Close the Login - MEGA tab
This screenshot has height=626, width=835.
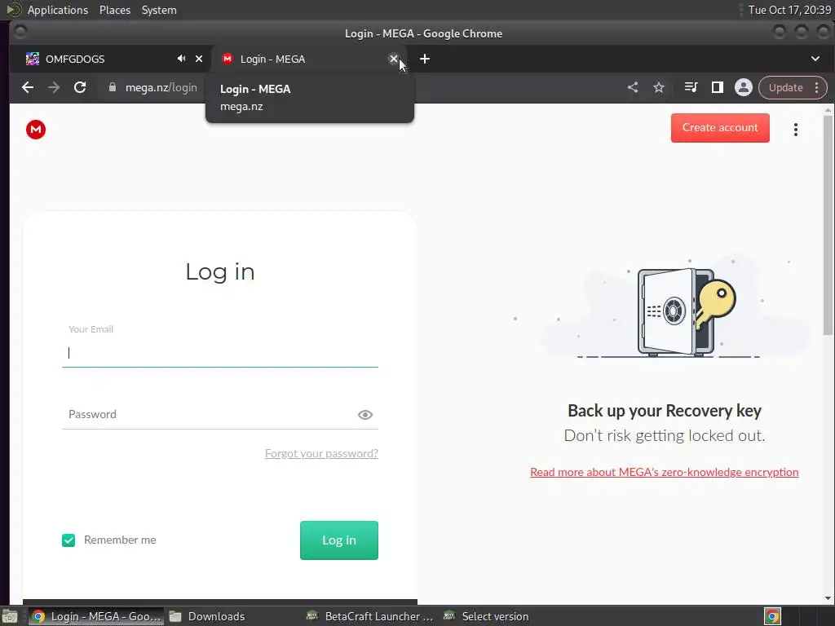click(x=394, y=59)
